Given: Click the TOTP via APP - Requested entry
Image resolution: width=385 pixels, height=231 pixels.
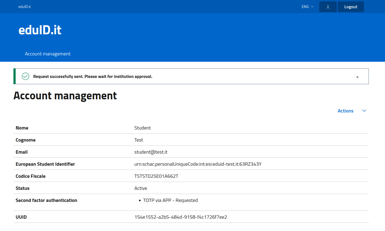Looking at the screenshot, I should tap(170, 200).
